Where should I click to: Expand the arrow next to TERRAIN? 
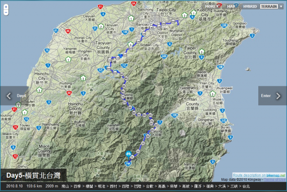coord(281,6)
